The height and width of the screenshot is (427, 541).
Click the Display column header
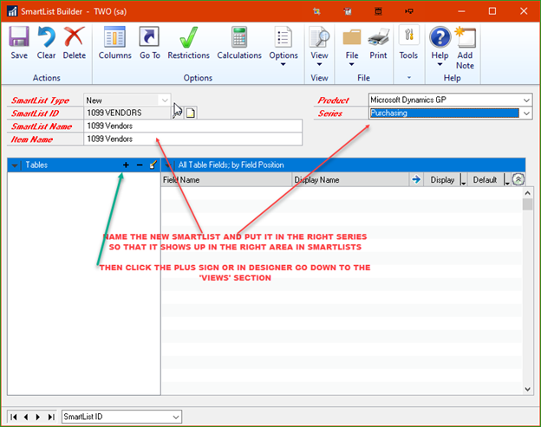[x=442, y=180]
